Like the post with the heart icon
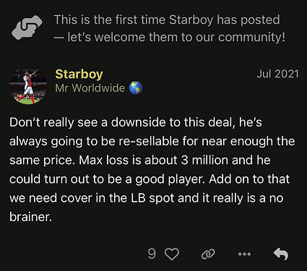The image size is (307, 271). click(x=172, y=254)
